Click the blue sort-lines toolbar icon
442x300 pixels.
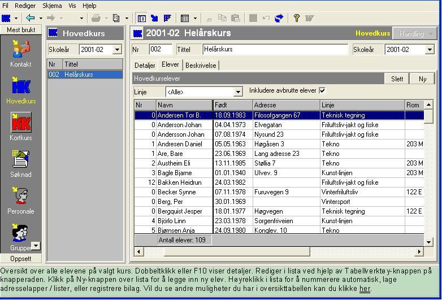tap(167, 18)
